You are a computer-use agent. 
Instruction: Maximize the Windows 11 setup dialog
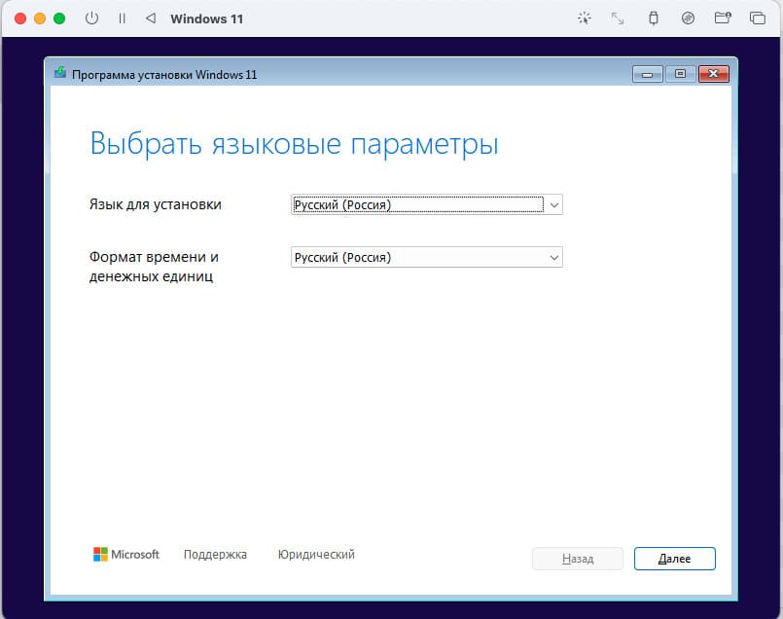[680, 74]
